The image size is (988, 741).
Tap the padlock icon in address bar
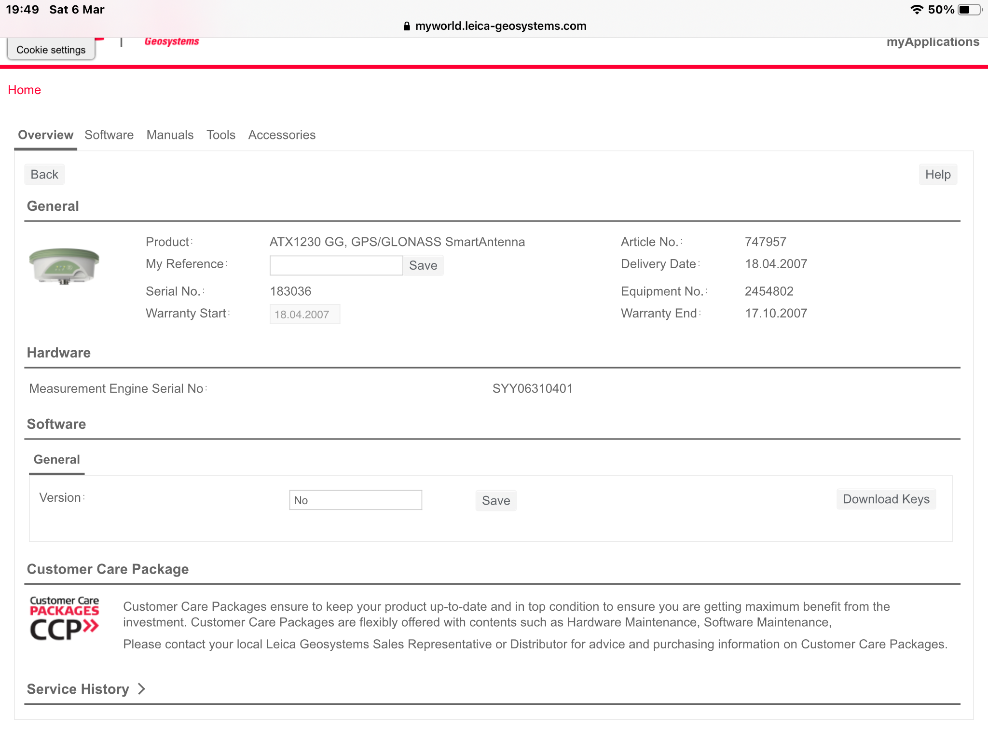[x=407, y=26]
